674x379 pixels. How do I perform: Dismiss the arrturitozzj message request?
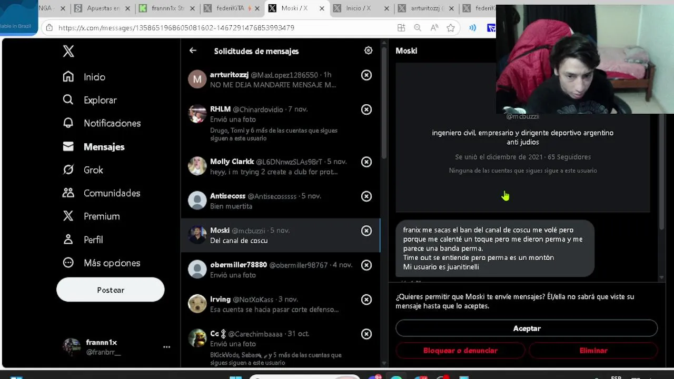(366, 75)
